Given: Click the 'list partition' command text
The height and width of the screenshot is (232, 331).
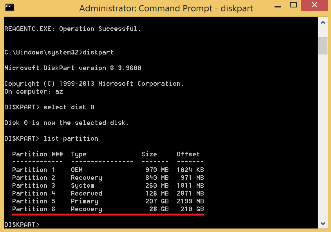Looking at the screenshot, I should coord(71,138).
